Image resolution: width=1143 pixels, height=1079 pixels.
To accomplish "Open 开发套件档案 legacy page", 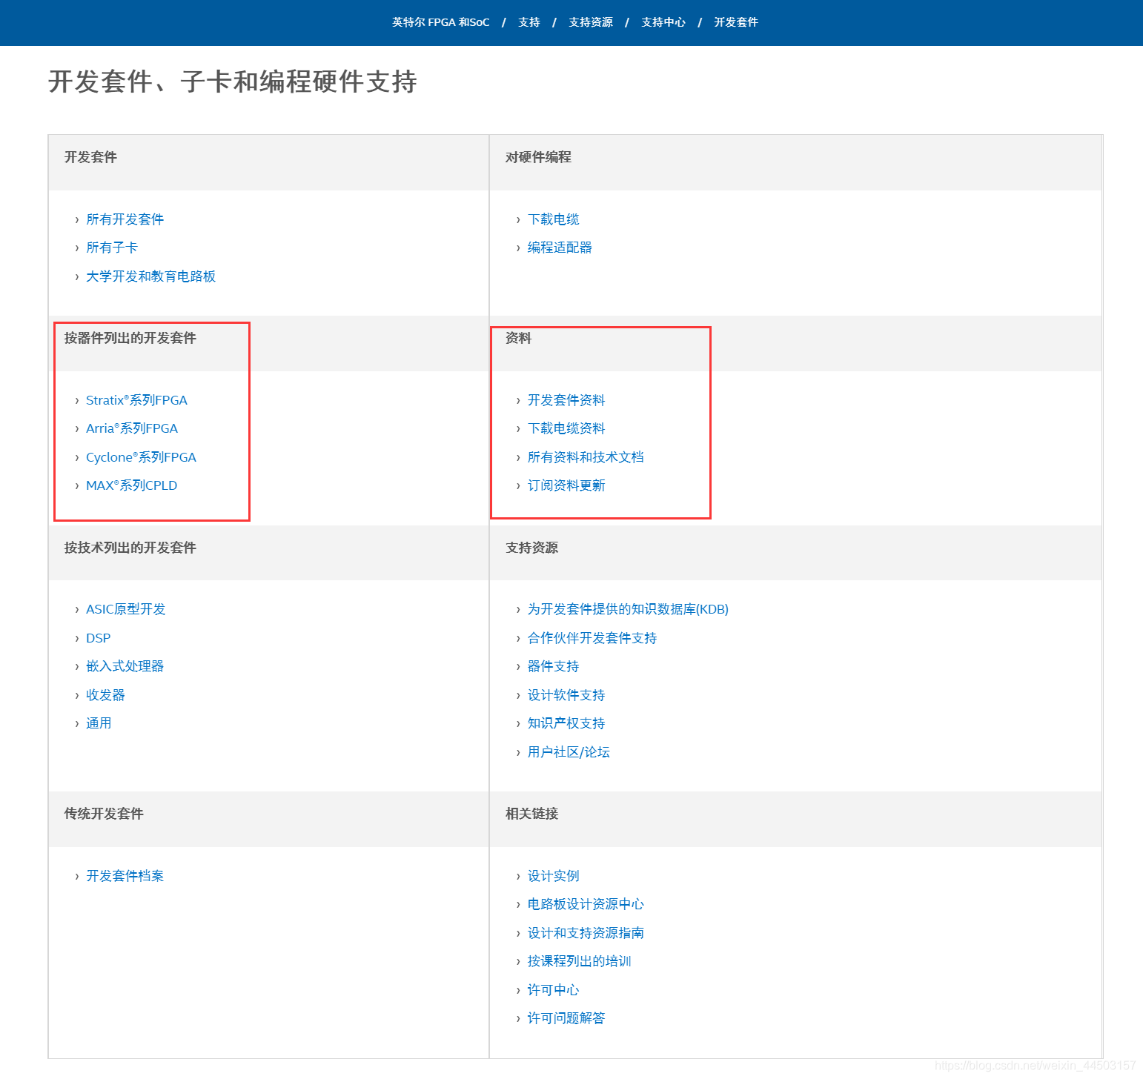I will click(124, 875).
